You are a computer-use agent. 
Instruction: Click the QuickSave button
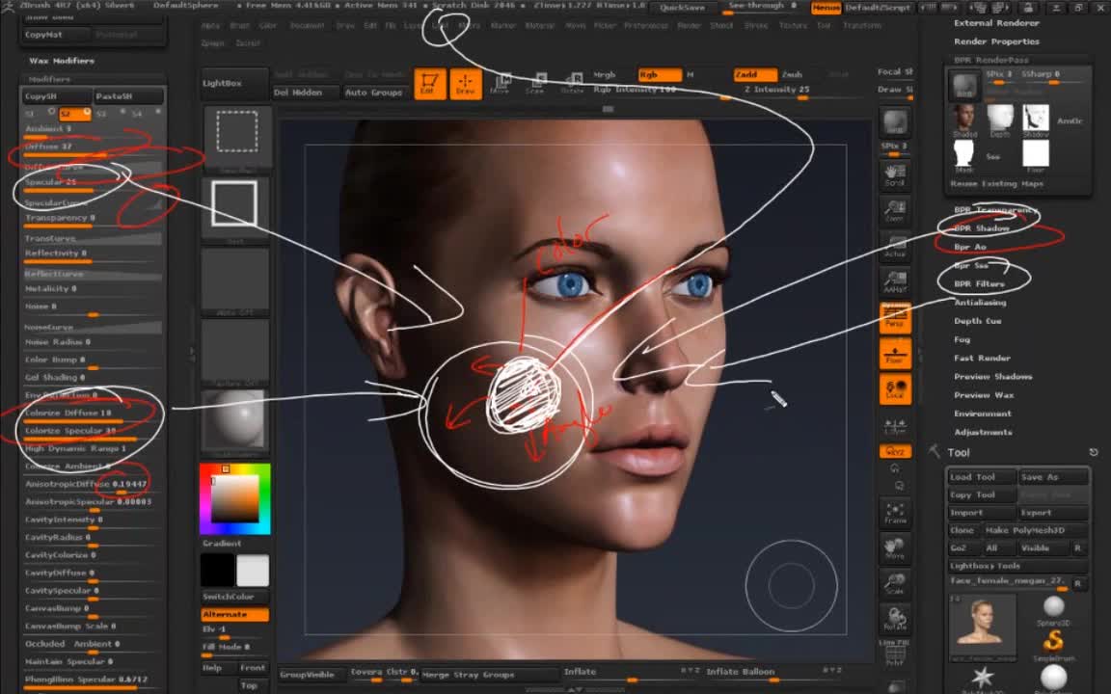click(x=682, y=8)
